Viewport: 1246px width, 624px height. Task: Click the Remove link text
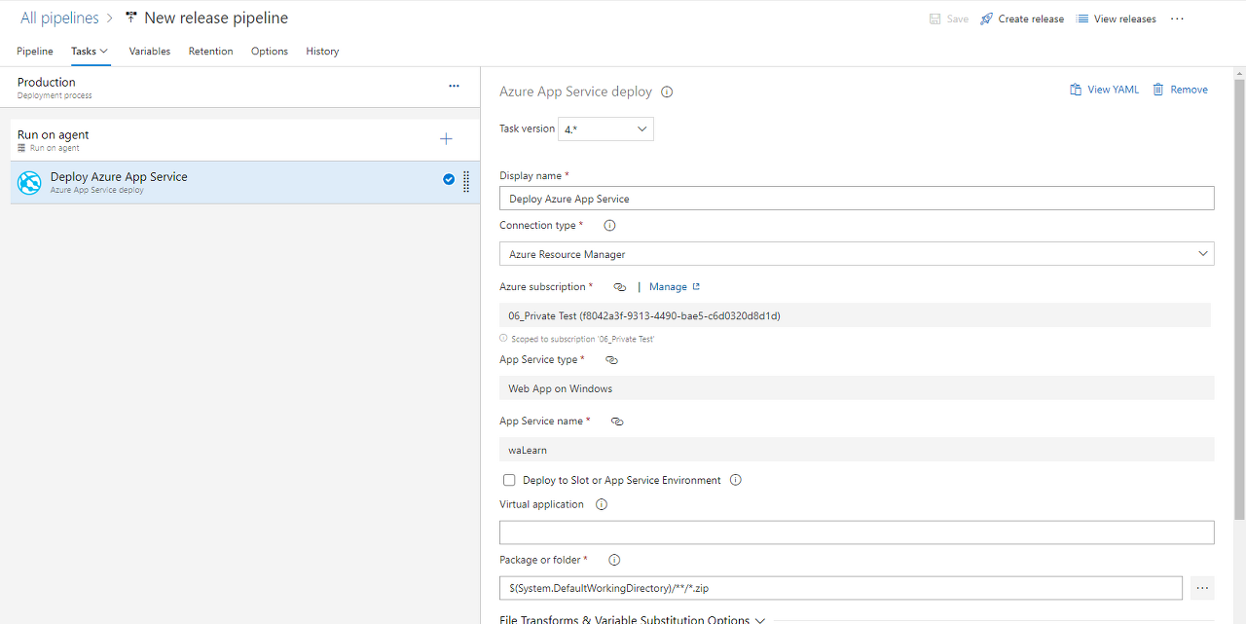1189,90
